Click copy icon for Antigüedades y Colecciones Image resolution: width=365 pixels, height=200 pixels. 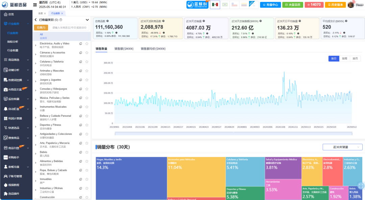click(80, 134)
